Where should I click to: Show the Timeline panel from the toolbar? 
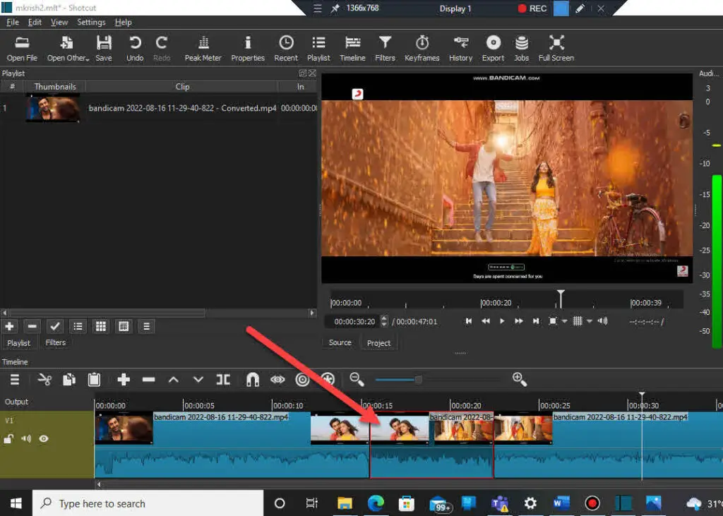tap(352, 49)
